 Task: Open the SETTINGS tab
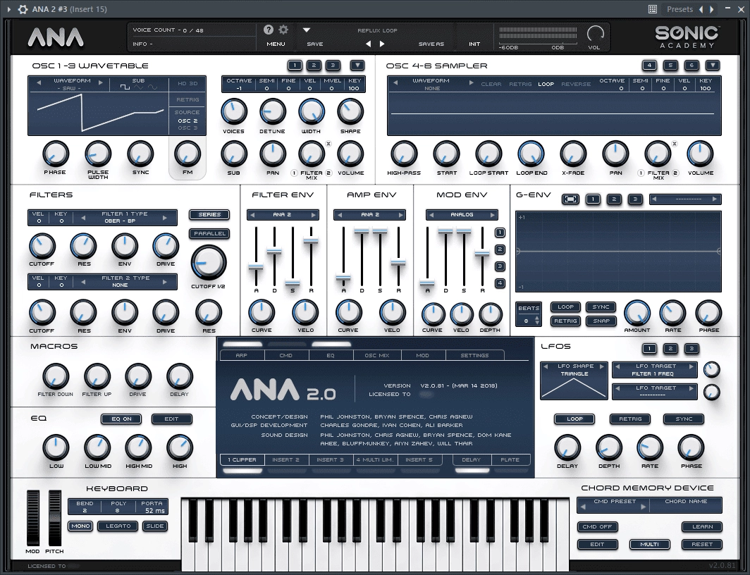point(474,355)
